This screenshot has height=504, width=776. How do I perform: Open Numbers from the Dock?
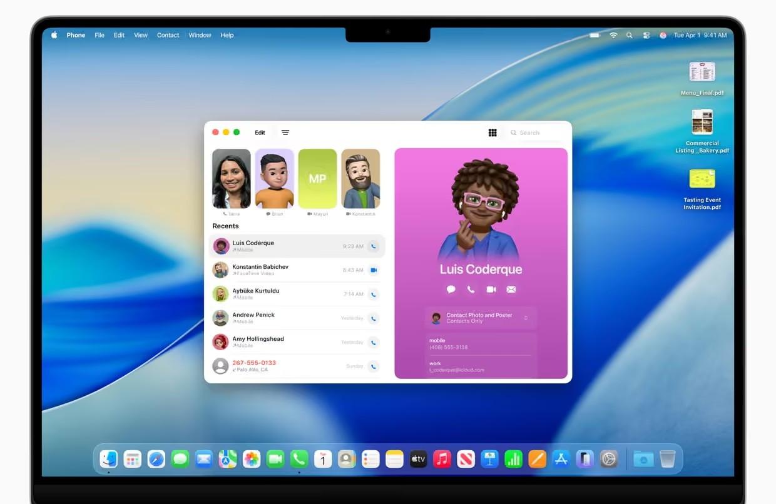[x=513, y=459]
